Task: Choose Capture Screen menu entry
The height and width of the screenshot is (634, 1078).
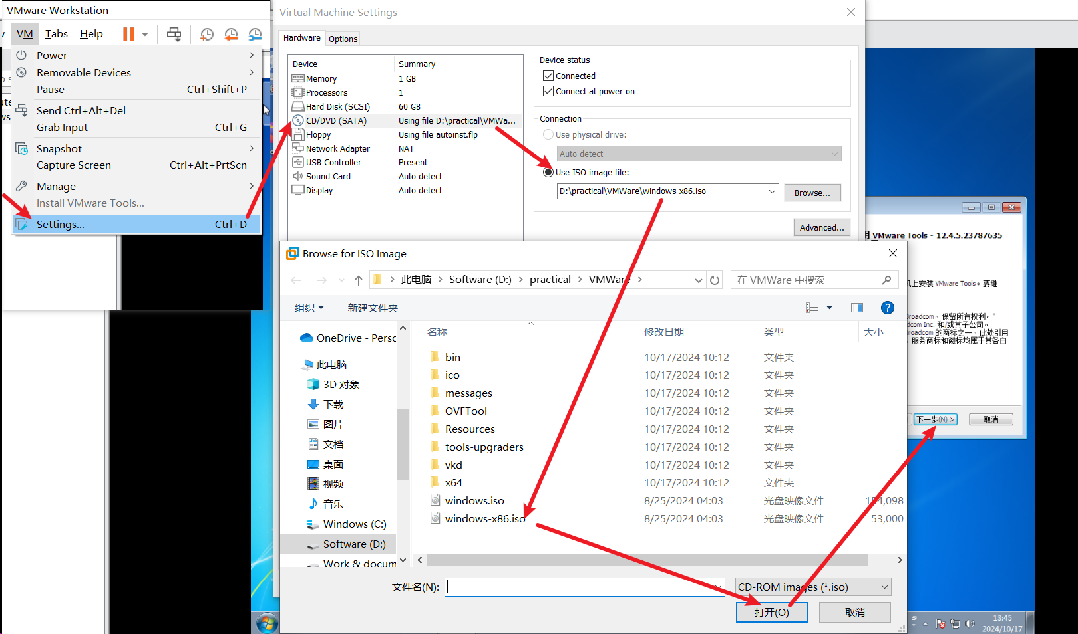Action: tap(136, 165)
